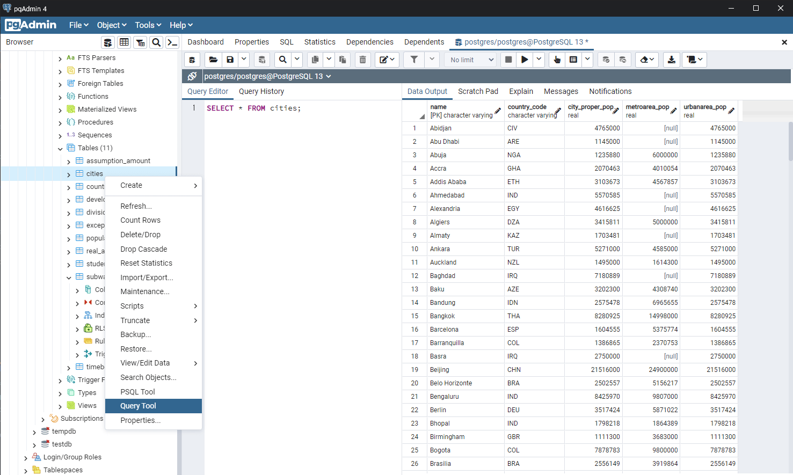Screen dimensions: 793x475
Task: Open the Query History tab
Action: [261, 91]
